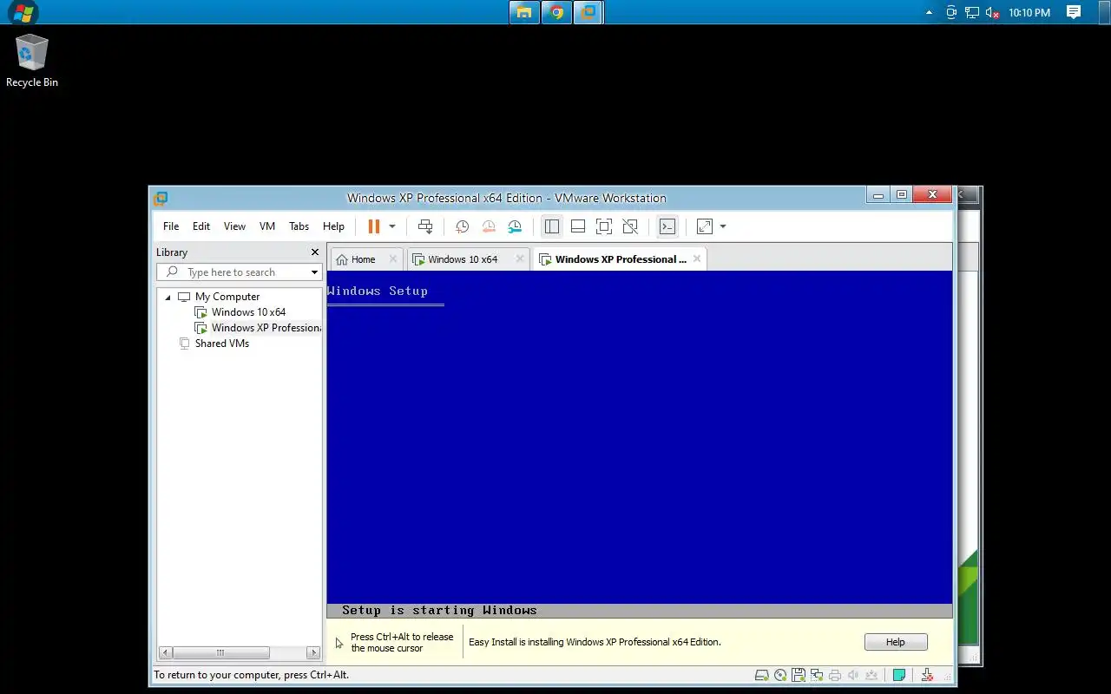Click the floppy drive status icon
Screen dimensions: 1111x694
tap(799, 675)
